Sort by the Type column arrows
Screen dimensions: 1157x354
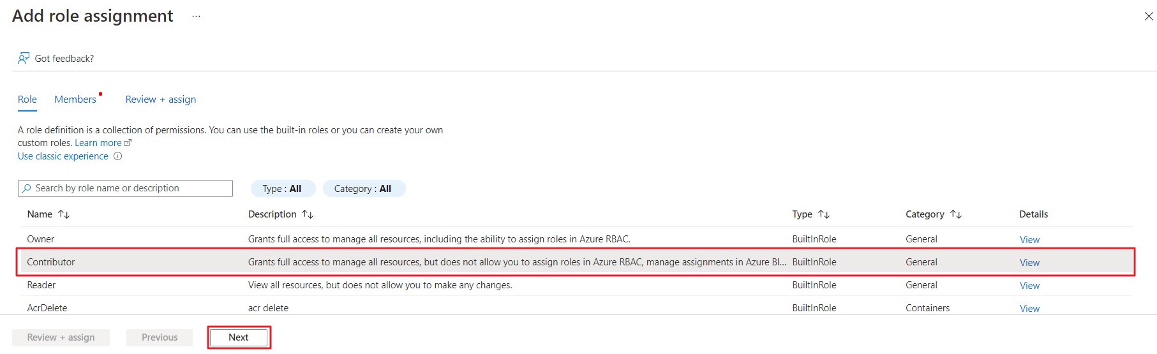click(824, 214)
